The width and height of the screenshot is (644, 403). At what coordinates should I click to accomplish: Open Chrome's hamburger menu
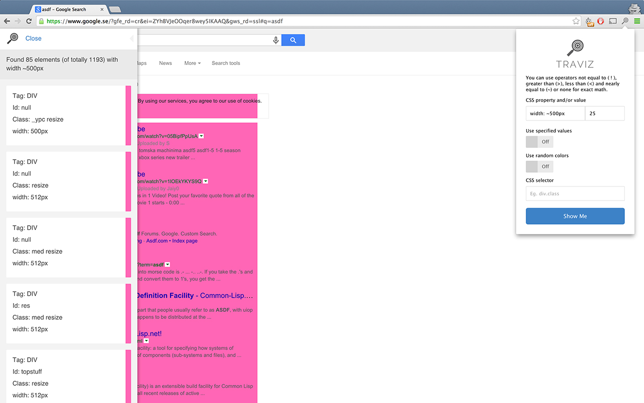coord(637,22)
